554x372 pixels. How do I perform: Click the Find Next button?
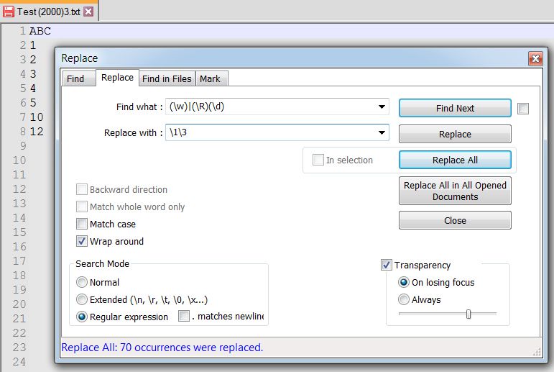[x=455, y=108]
